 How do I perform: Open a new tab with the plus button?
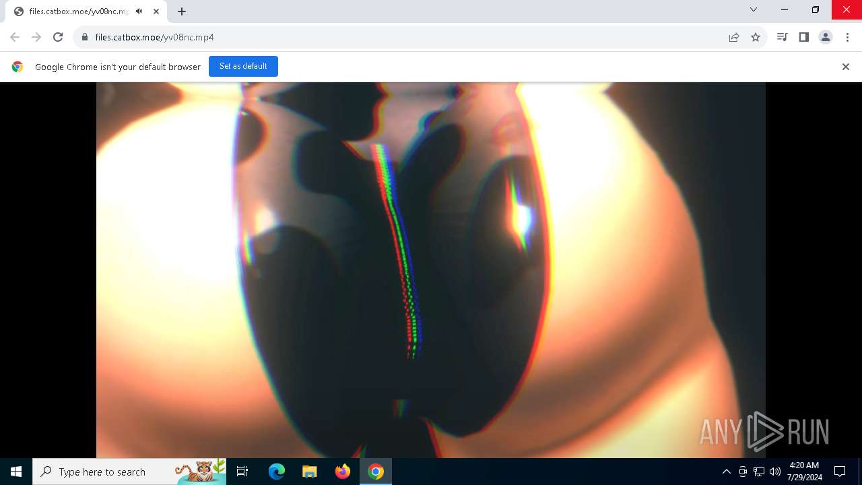click(x=182, y=11)
